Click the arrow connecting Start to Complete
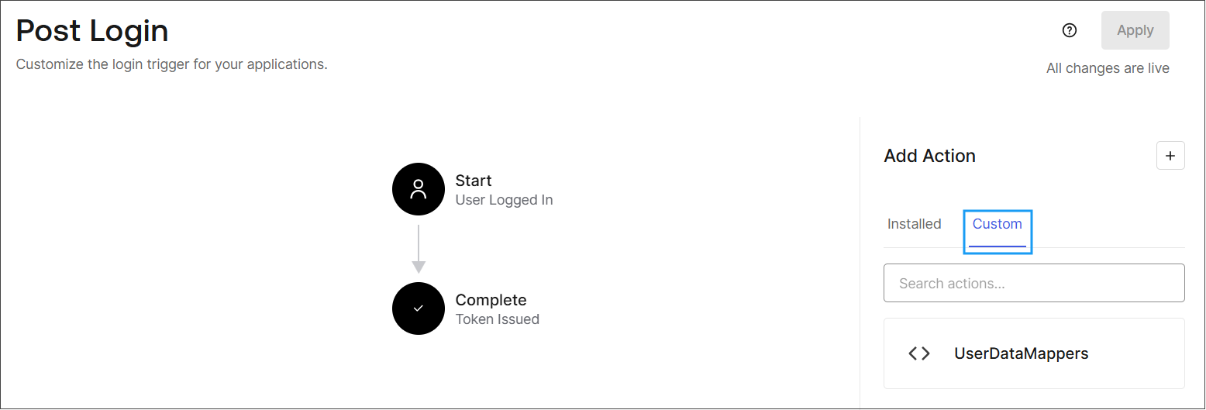The width and height of the screenshot is (1206, 410). [419, 249]
